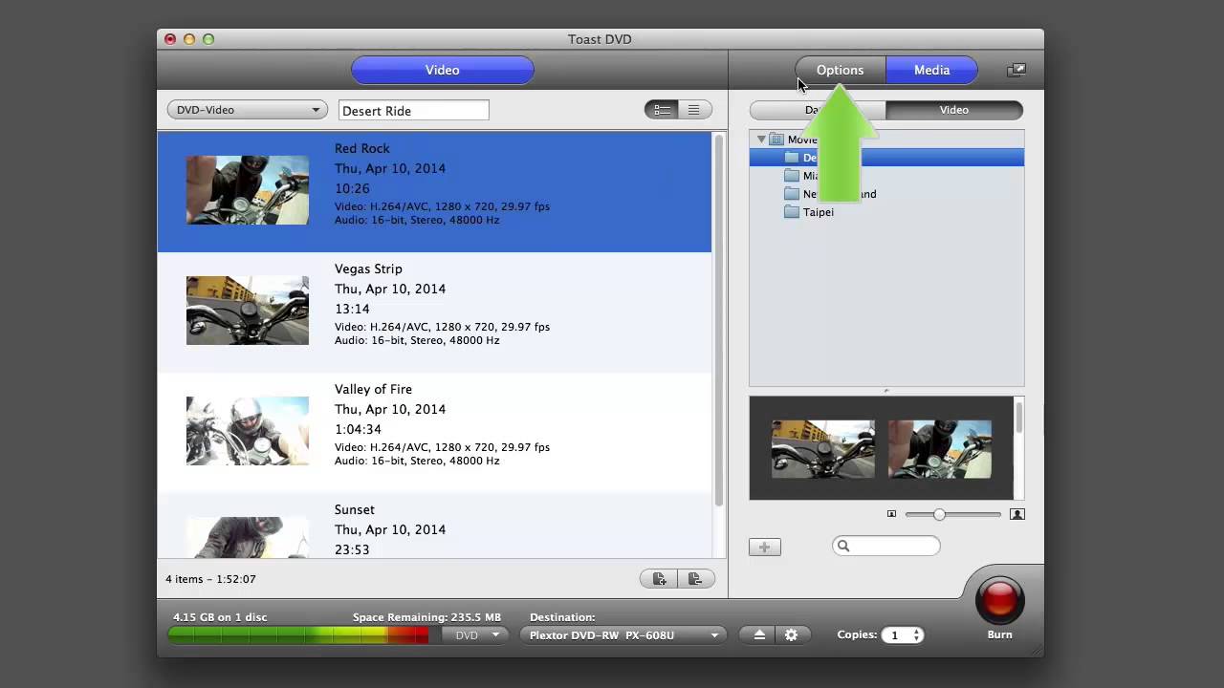This screenshot has width=1224, height=688.
Task: Click the video list vertical scrollbar
Action: (719, 320)
